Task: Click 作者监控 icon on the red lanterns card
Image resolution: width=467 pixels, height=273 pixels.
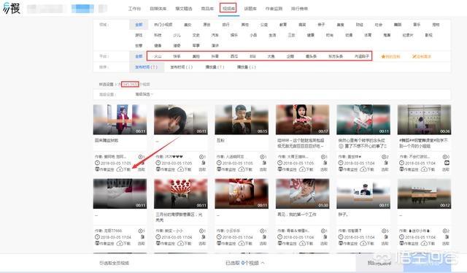Action: [x=158, y=244]
